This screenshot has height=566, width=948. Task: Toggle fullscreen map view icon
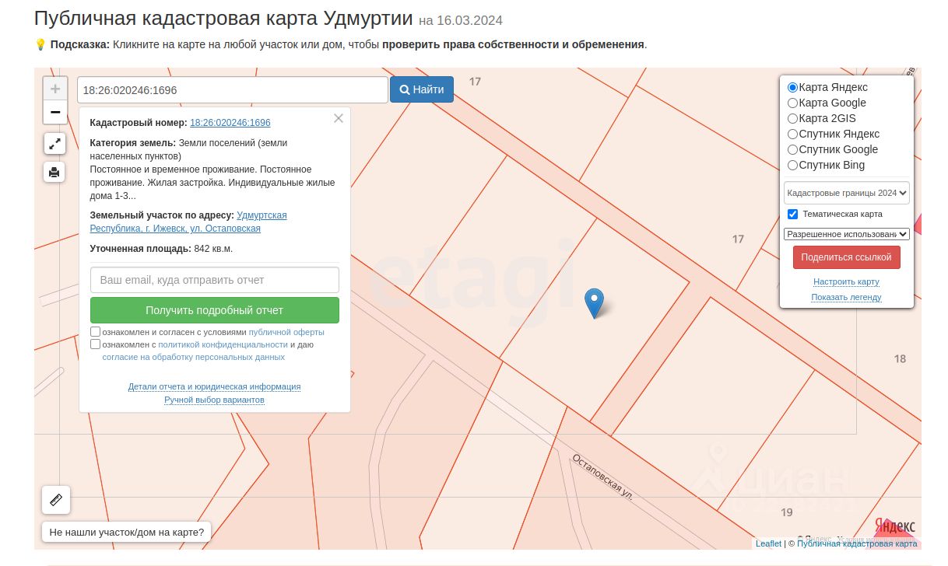(54, 144)
